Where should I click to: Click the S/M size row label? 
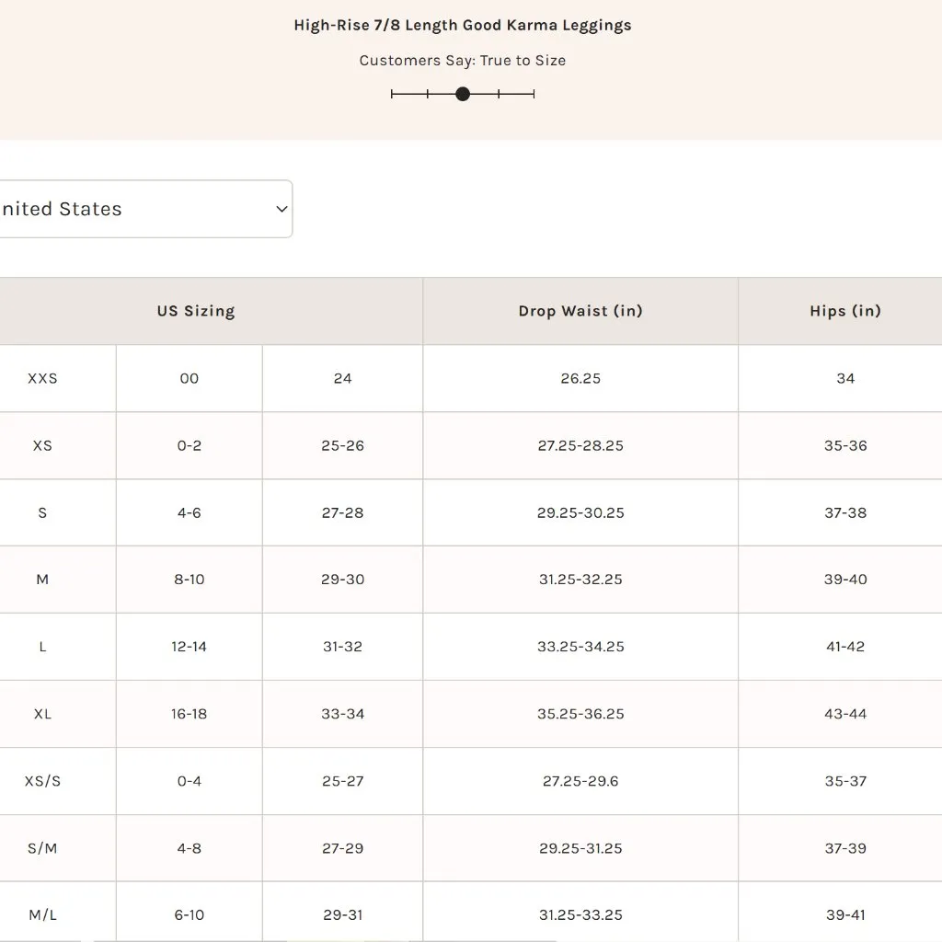42,848
